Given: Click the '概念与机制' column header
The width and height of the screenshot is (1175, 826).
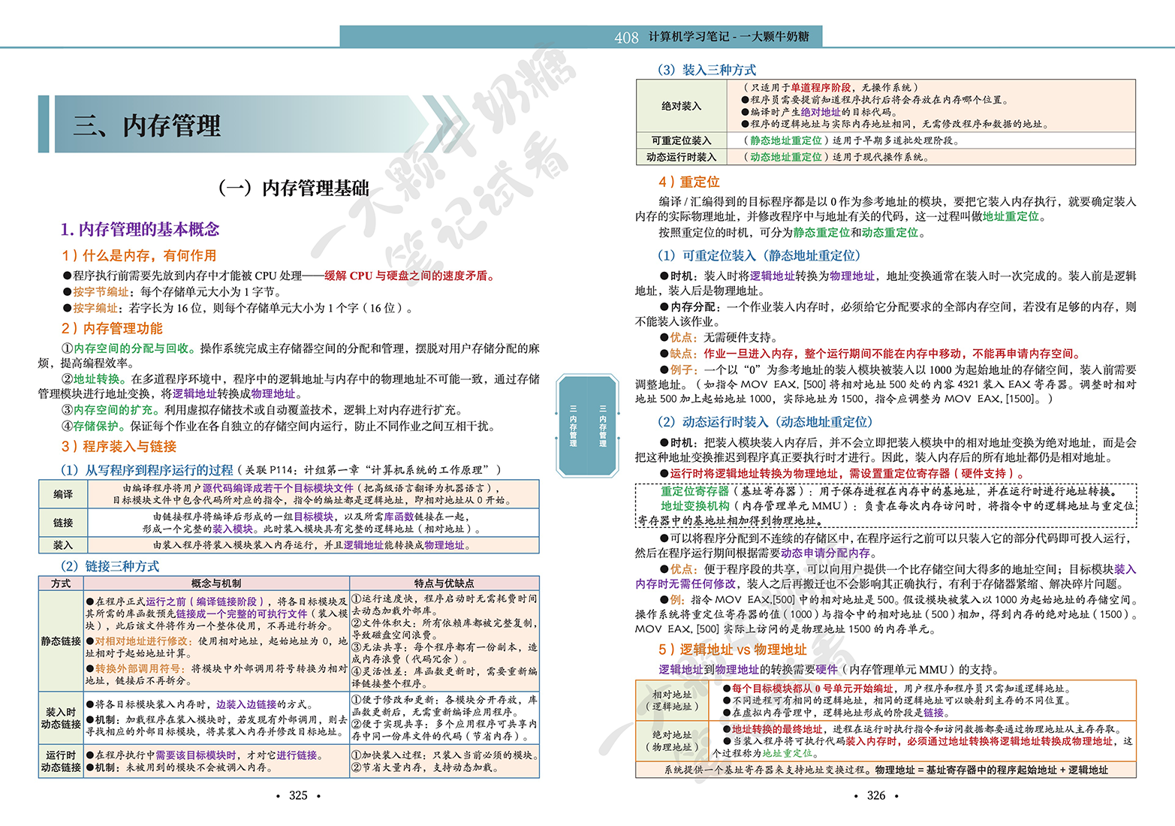Looking at the screenshot, I should pos(216,583).
